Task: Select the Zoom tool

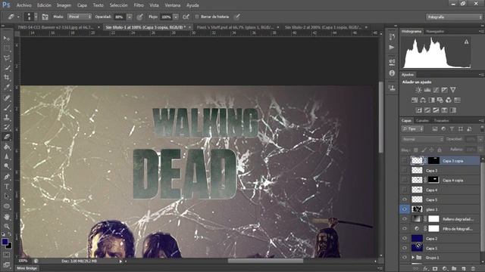Action: [7, 227]
